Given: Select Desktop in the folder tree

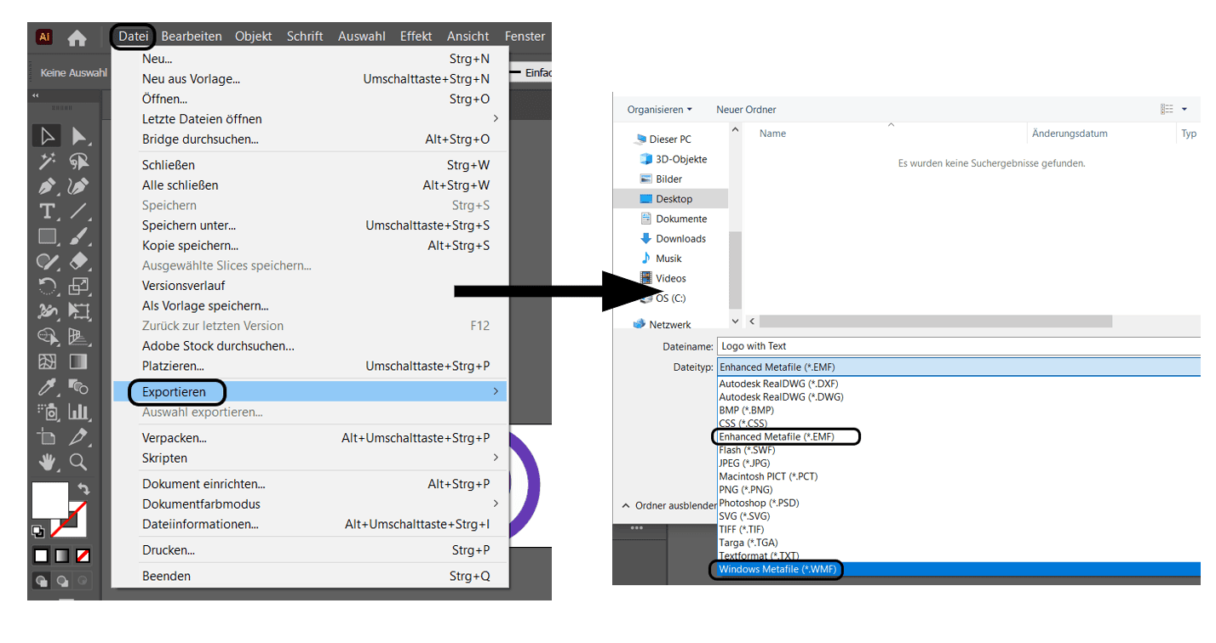Looking at the screenshot, I should [671, 199].
